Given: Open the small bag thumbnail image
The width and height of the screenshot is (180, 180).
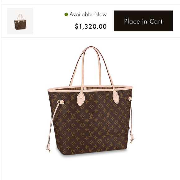Looking at the screenshot, I should 20,21.
